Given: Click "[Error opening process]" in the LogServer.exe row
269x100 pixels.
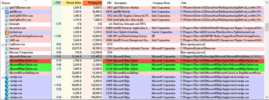Looking at the screenshot, I should click(193, 45).
